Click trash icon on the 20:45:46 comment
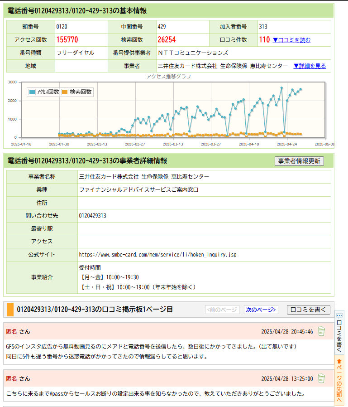 321,331
